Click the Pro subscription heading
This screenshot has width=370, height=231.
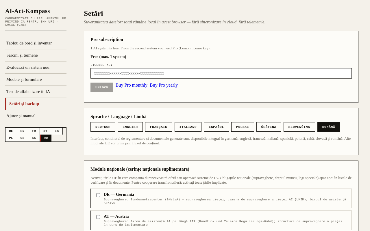click(x=107, y=40)
